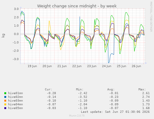Image resolution: width=154 pixels, height=119 pixels.
Task: Click the 'Min:' column header
Action: (x=80, y=89)
